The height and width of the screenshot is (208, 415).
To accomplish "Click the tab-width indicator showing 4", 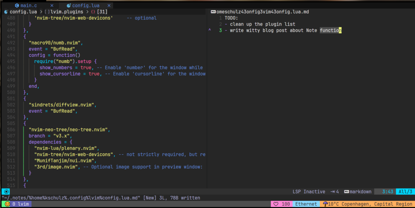I will pos(334,192).
